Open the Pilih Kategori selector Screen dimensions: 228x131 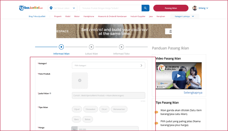108,65
